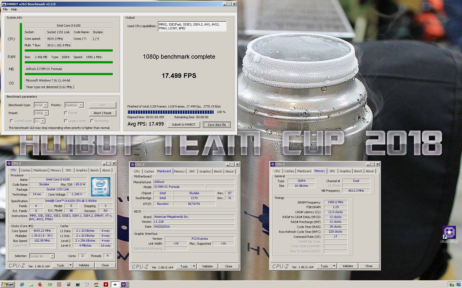Select the HWBOT x265 taskbar button
This screenshot has width=462, height=288.
(x=115, y=284)
